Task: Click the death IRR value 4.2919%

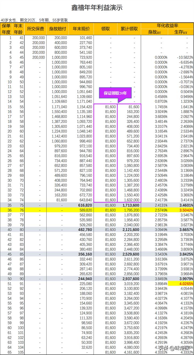Action: [161, 343]
